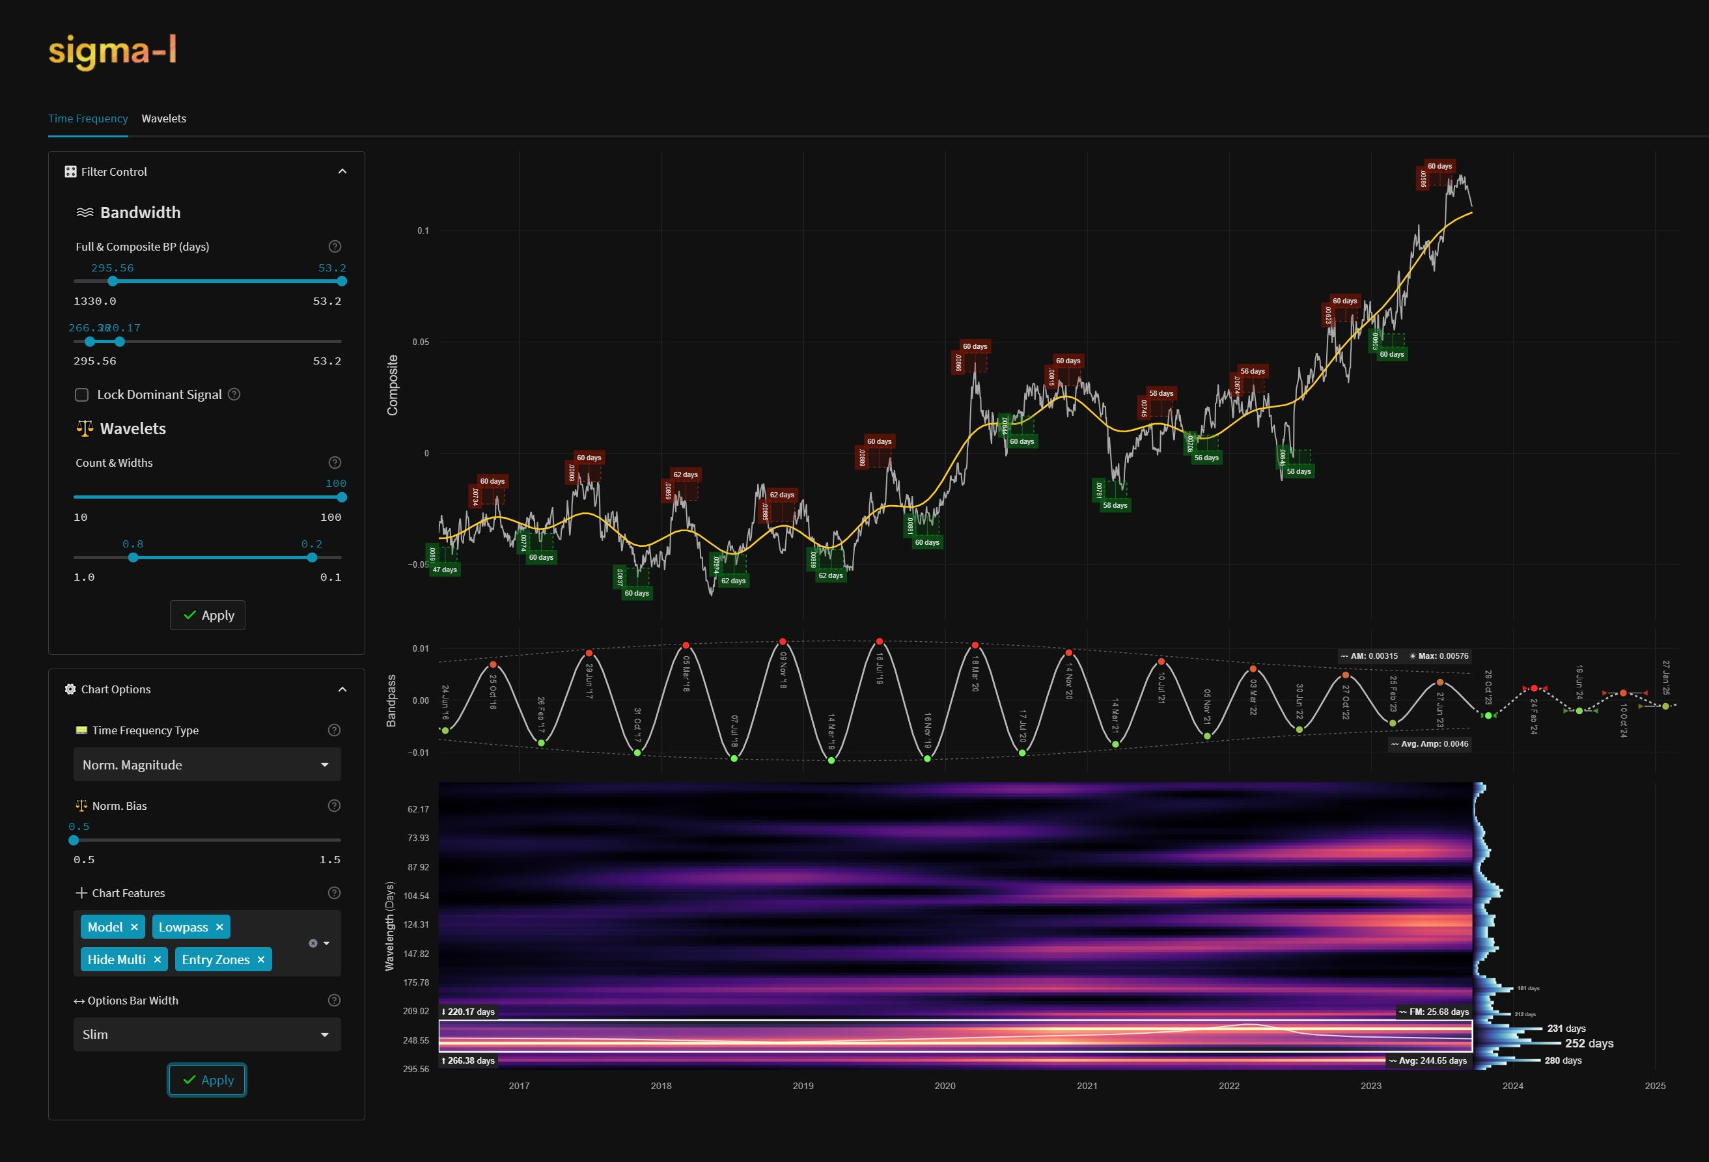
Task: Click the Norm. Bias slider handle
Action: 74,840
